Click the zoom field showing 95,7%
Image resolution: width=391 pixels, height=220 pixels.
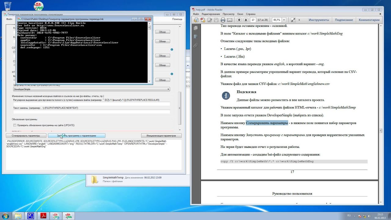point(277,20)
